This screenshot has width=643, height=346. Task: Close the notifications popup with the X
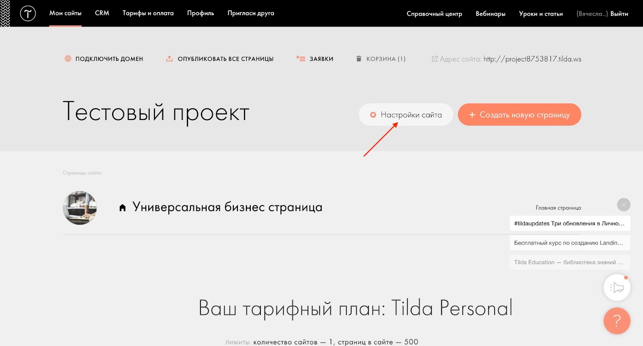(x=624, y=205)
